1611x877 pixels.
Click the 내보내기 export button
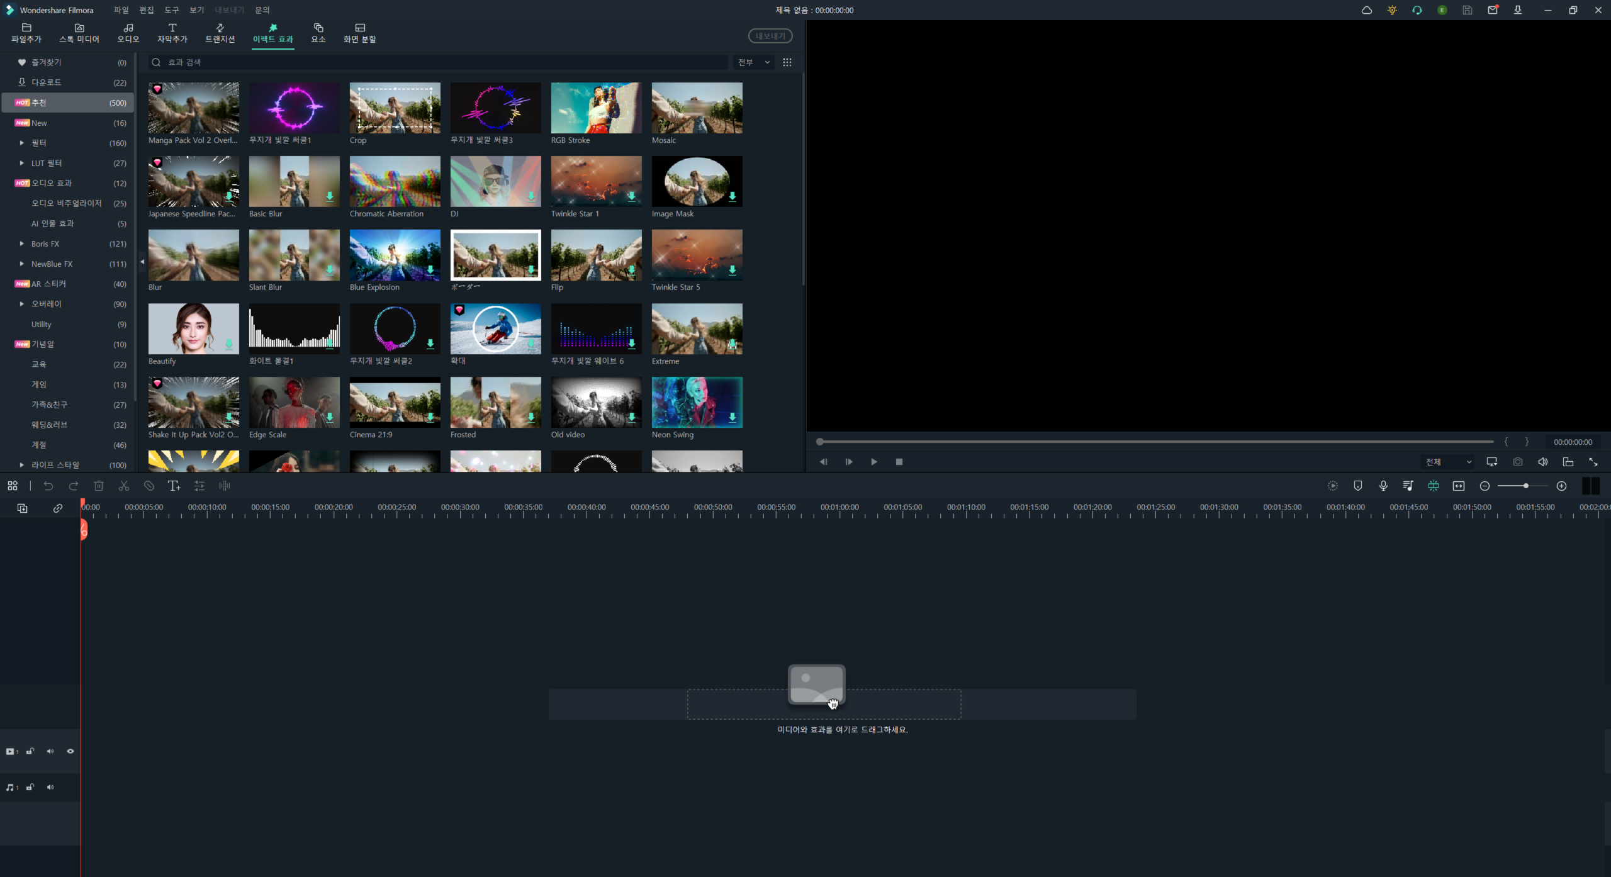point(770,36)
